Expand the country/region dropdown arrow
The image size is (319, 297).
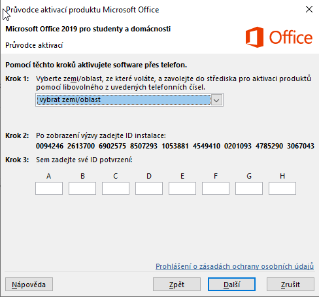pos(216,100)
